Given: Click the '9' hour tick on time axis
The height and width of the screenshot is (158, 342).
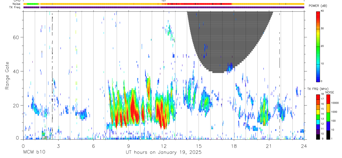Looking at the screenshot, I should click(x=128, y=146).
